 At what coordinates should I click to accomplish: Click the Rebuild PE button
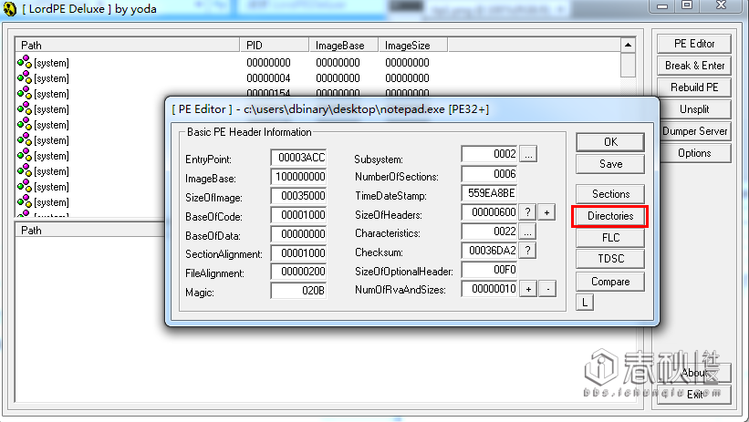tap(694, 87)
